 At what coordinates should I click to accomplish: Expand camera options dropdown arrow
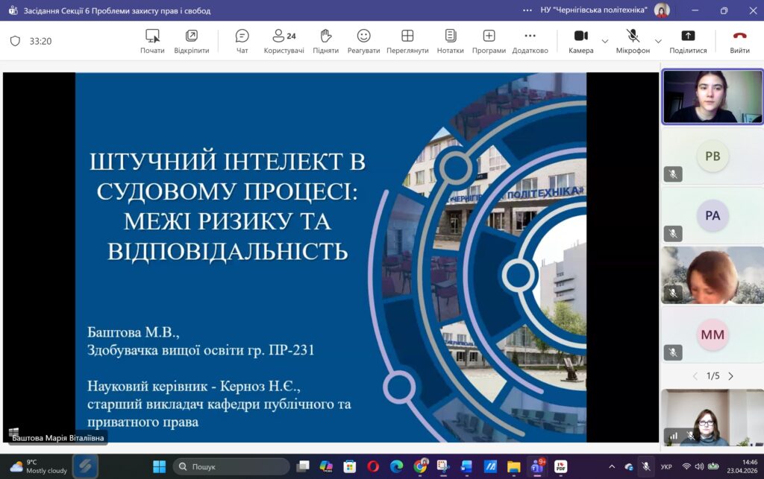pyautogui.click(x=605, y=41)
